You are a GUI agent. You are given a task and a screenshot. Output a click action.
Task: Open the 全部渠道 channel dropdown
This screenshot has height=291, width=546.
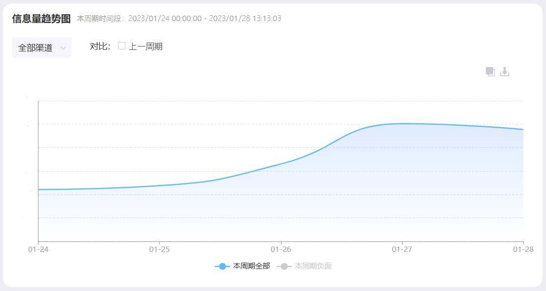coord(42,47)
